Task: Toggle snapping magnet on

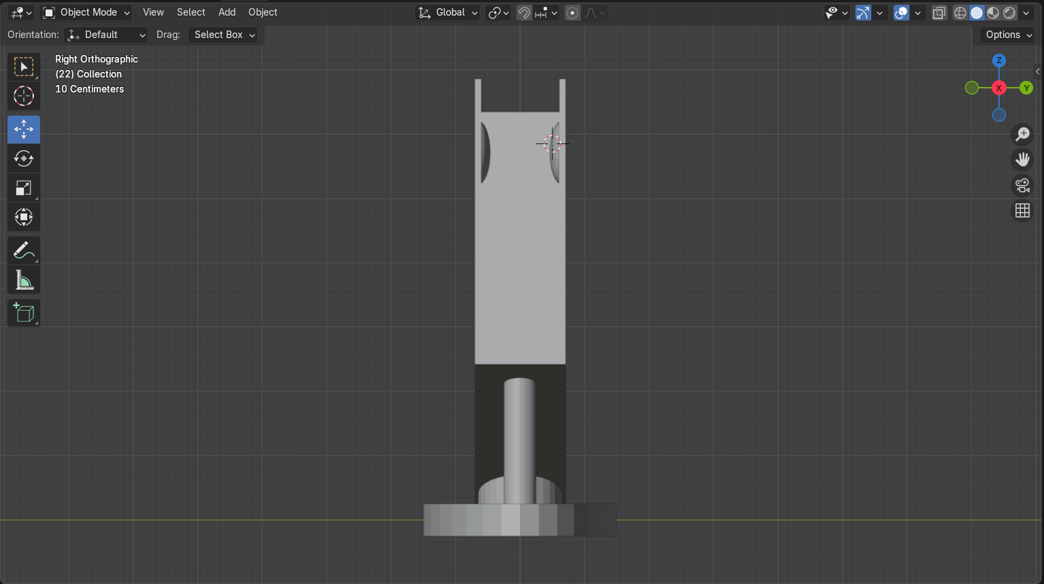Action: tap(524, 13)
